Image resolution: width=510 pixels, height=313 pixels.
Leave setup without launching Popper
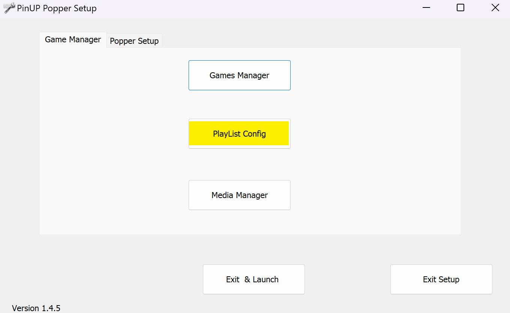[x=441, y=279]
